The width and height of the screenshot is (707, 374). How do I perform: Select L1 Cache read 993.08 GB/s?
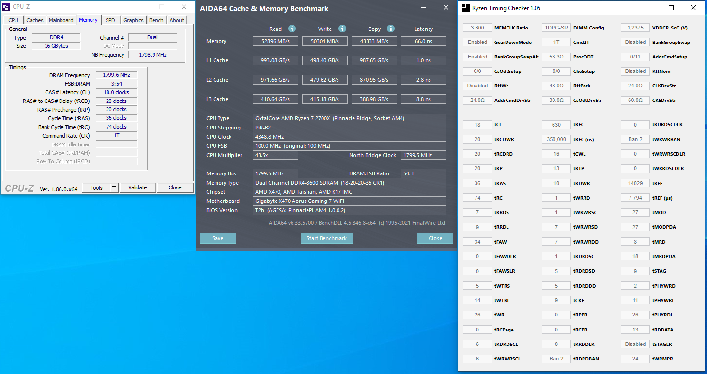(276, 60)
